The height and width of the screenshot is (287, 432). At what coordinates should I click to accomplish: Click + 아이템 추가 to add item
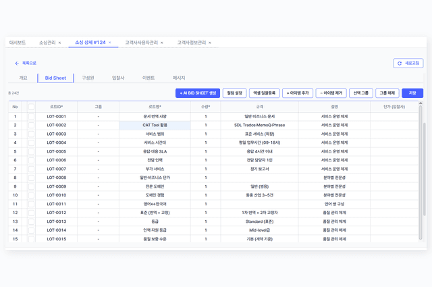click(x=298, y=93)
